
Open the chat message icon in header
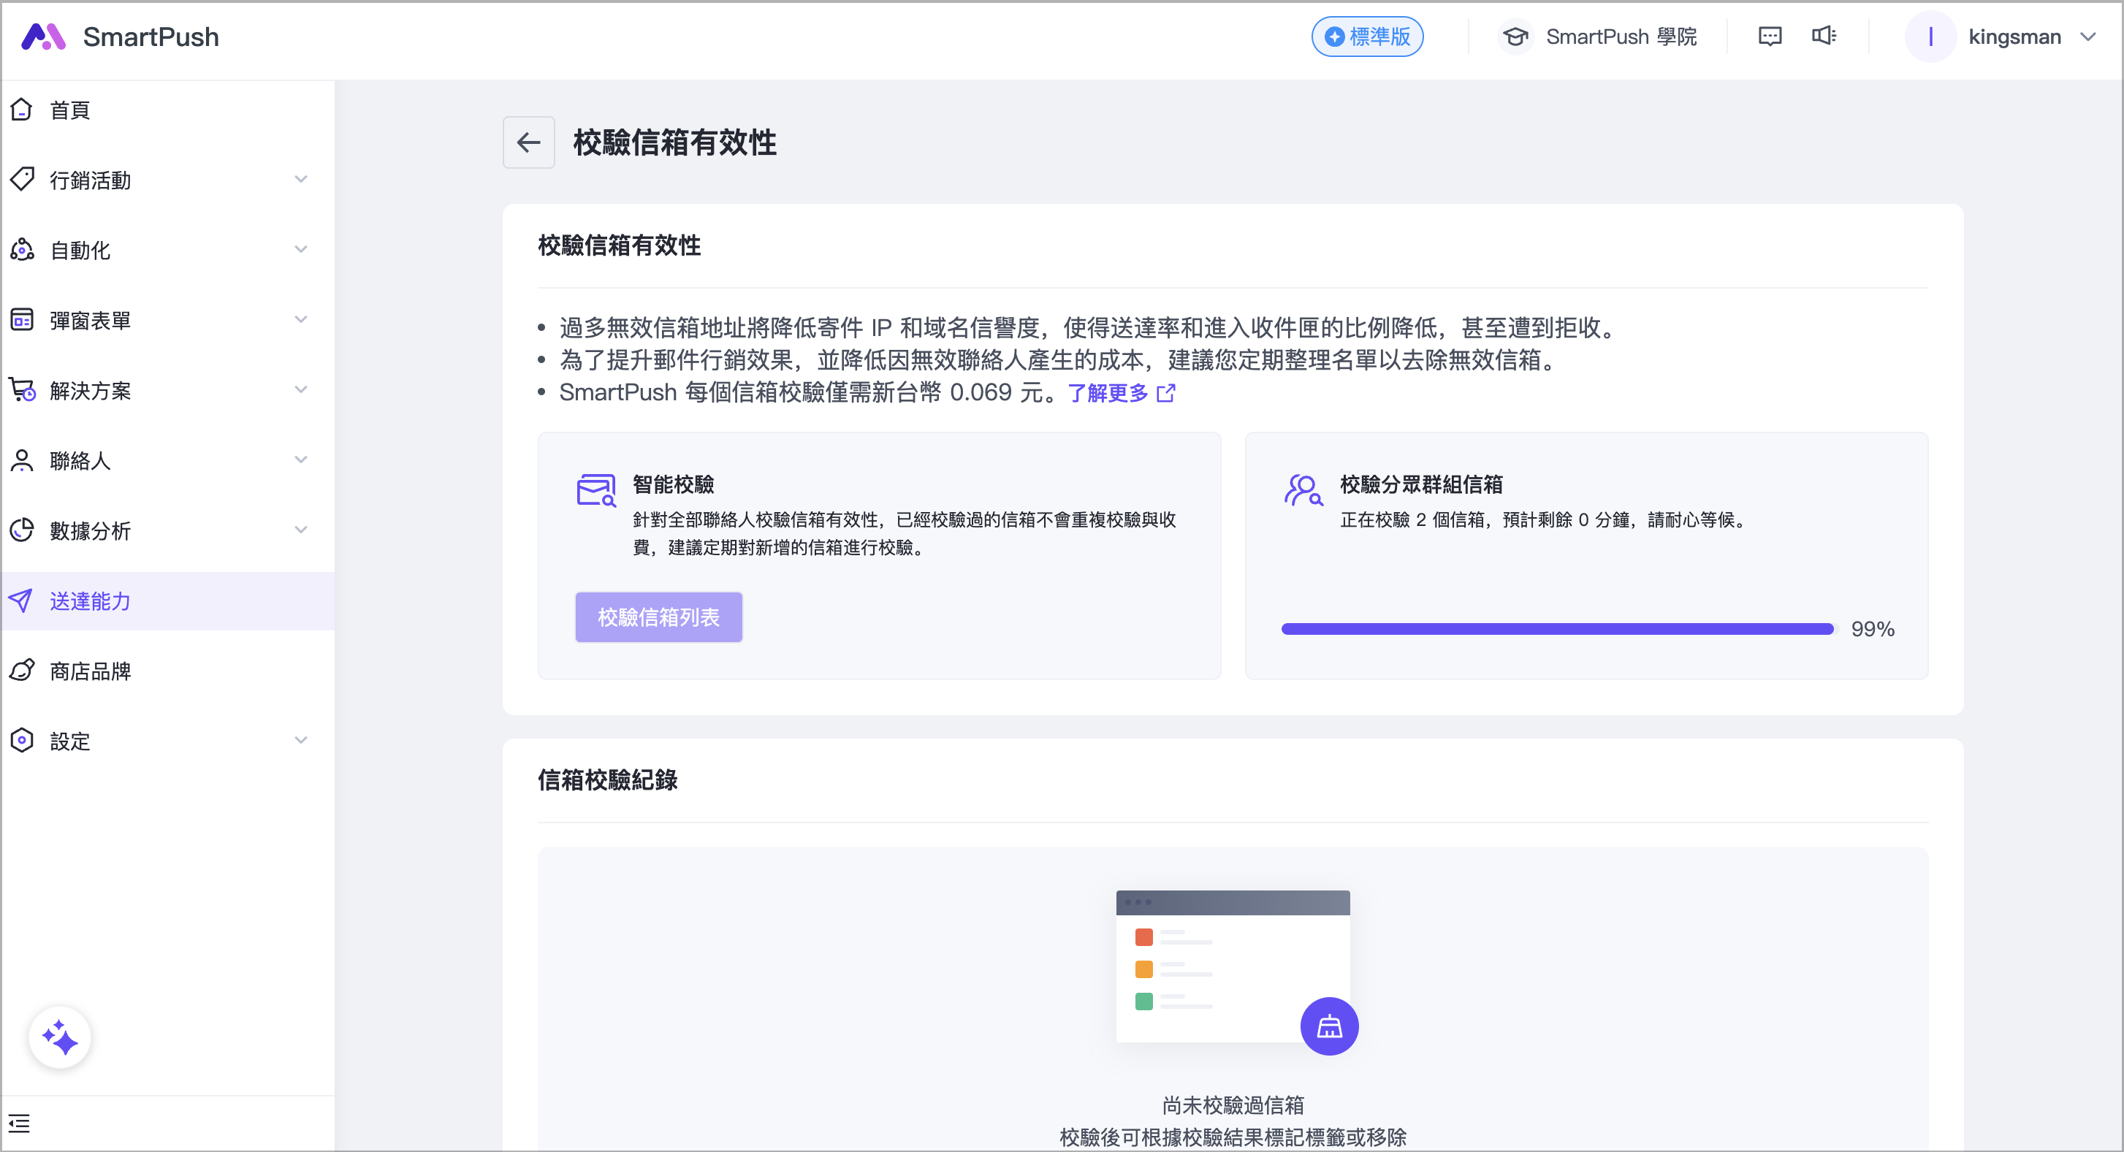pyautogui.click(x=1770, y=37)
